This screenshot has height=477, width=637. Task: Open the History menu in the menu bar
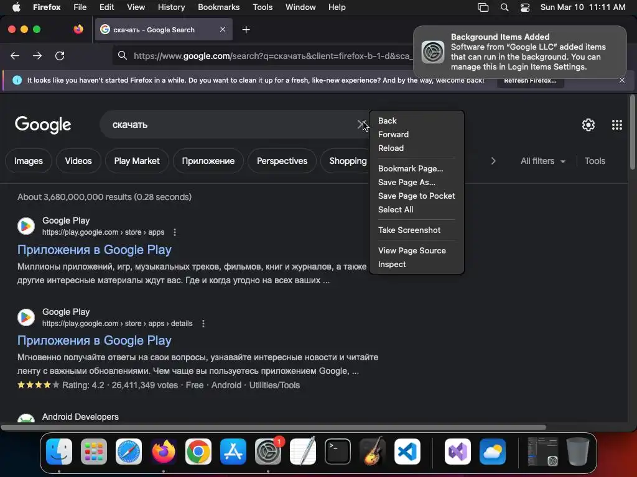pyautogui.click(x=171, y=7)
